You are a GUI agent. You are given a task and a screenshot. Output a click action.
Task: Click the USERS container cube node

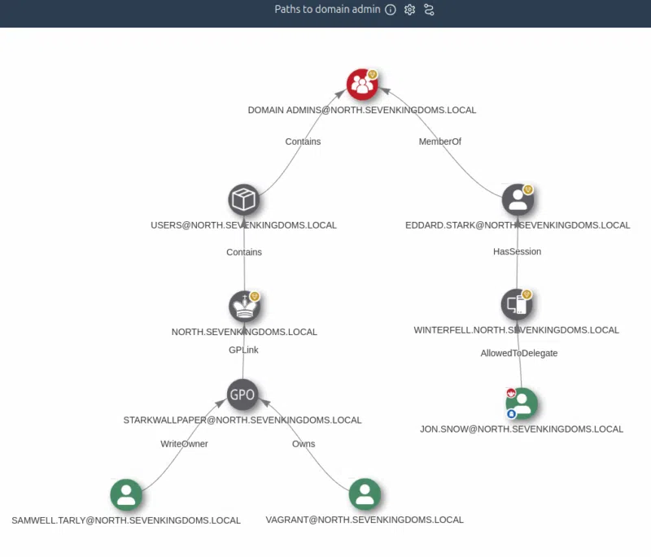click(243, 199)
